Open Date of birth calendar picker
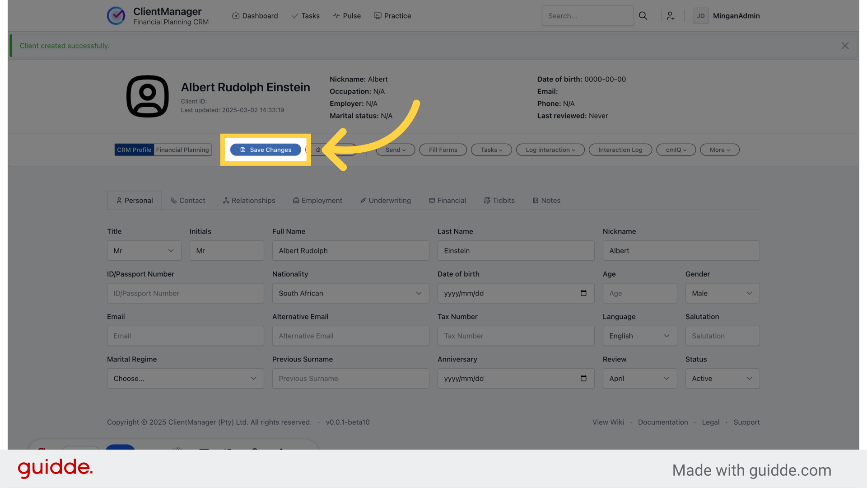The image size is (867, 488). coord(583,293)
